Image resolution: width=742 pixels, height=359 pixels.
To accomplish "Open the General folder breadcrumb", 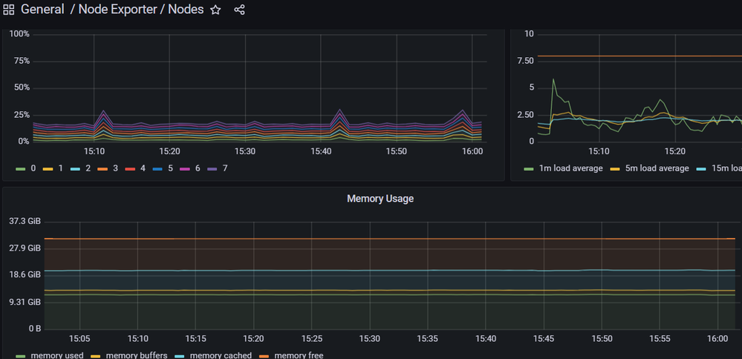I will pos(42,10).
